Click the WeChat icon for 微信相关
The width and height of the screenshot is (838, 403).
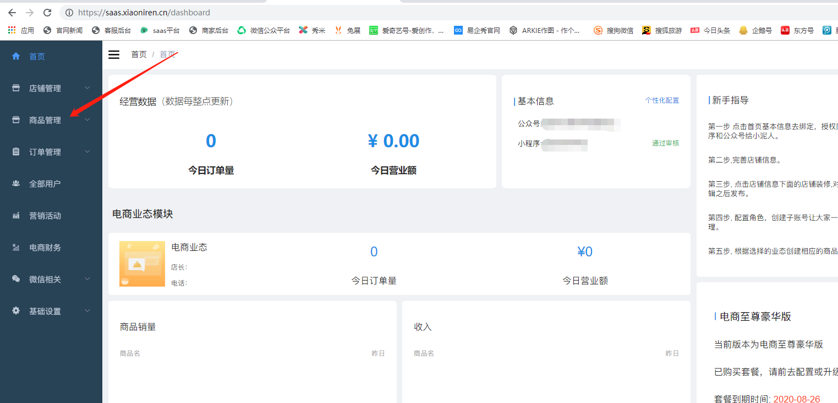click(16, 279)
